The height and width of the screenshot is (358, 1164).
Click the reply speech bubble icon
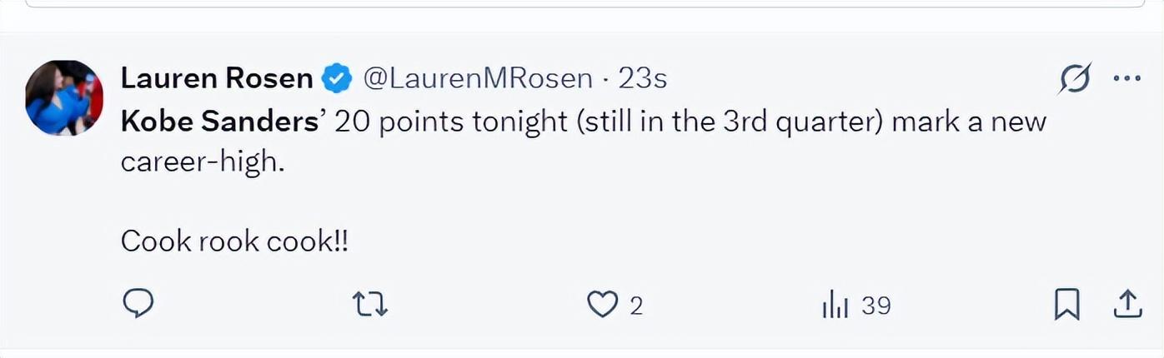tap(138, 304)
